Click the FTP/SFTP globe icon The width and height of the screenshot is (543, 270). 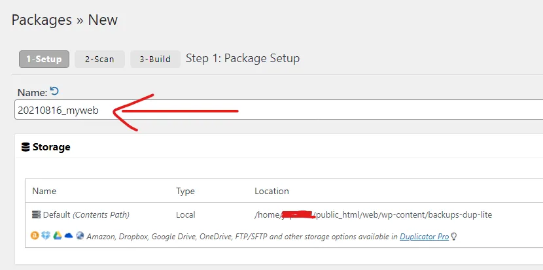(x=80, y=236)
